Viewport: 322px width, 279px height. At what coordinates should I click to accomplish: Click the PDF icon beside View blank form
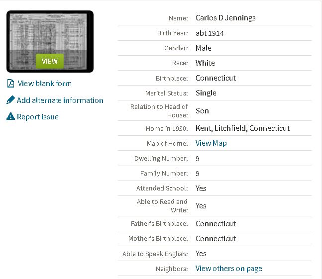coord(10,84)
